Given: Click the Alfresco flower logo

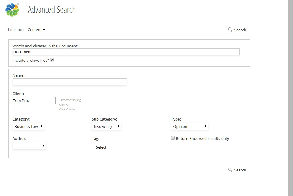Looking at the screenshot, I should pyautogui.click(x=12, y=10).
